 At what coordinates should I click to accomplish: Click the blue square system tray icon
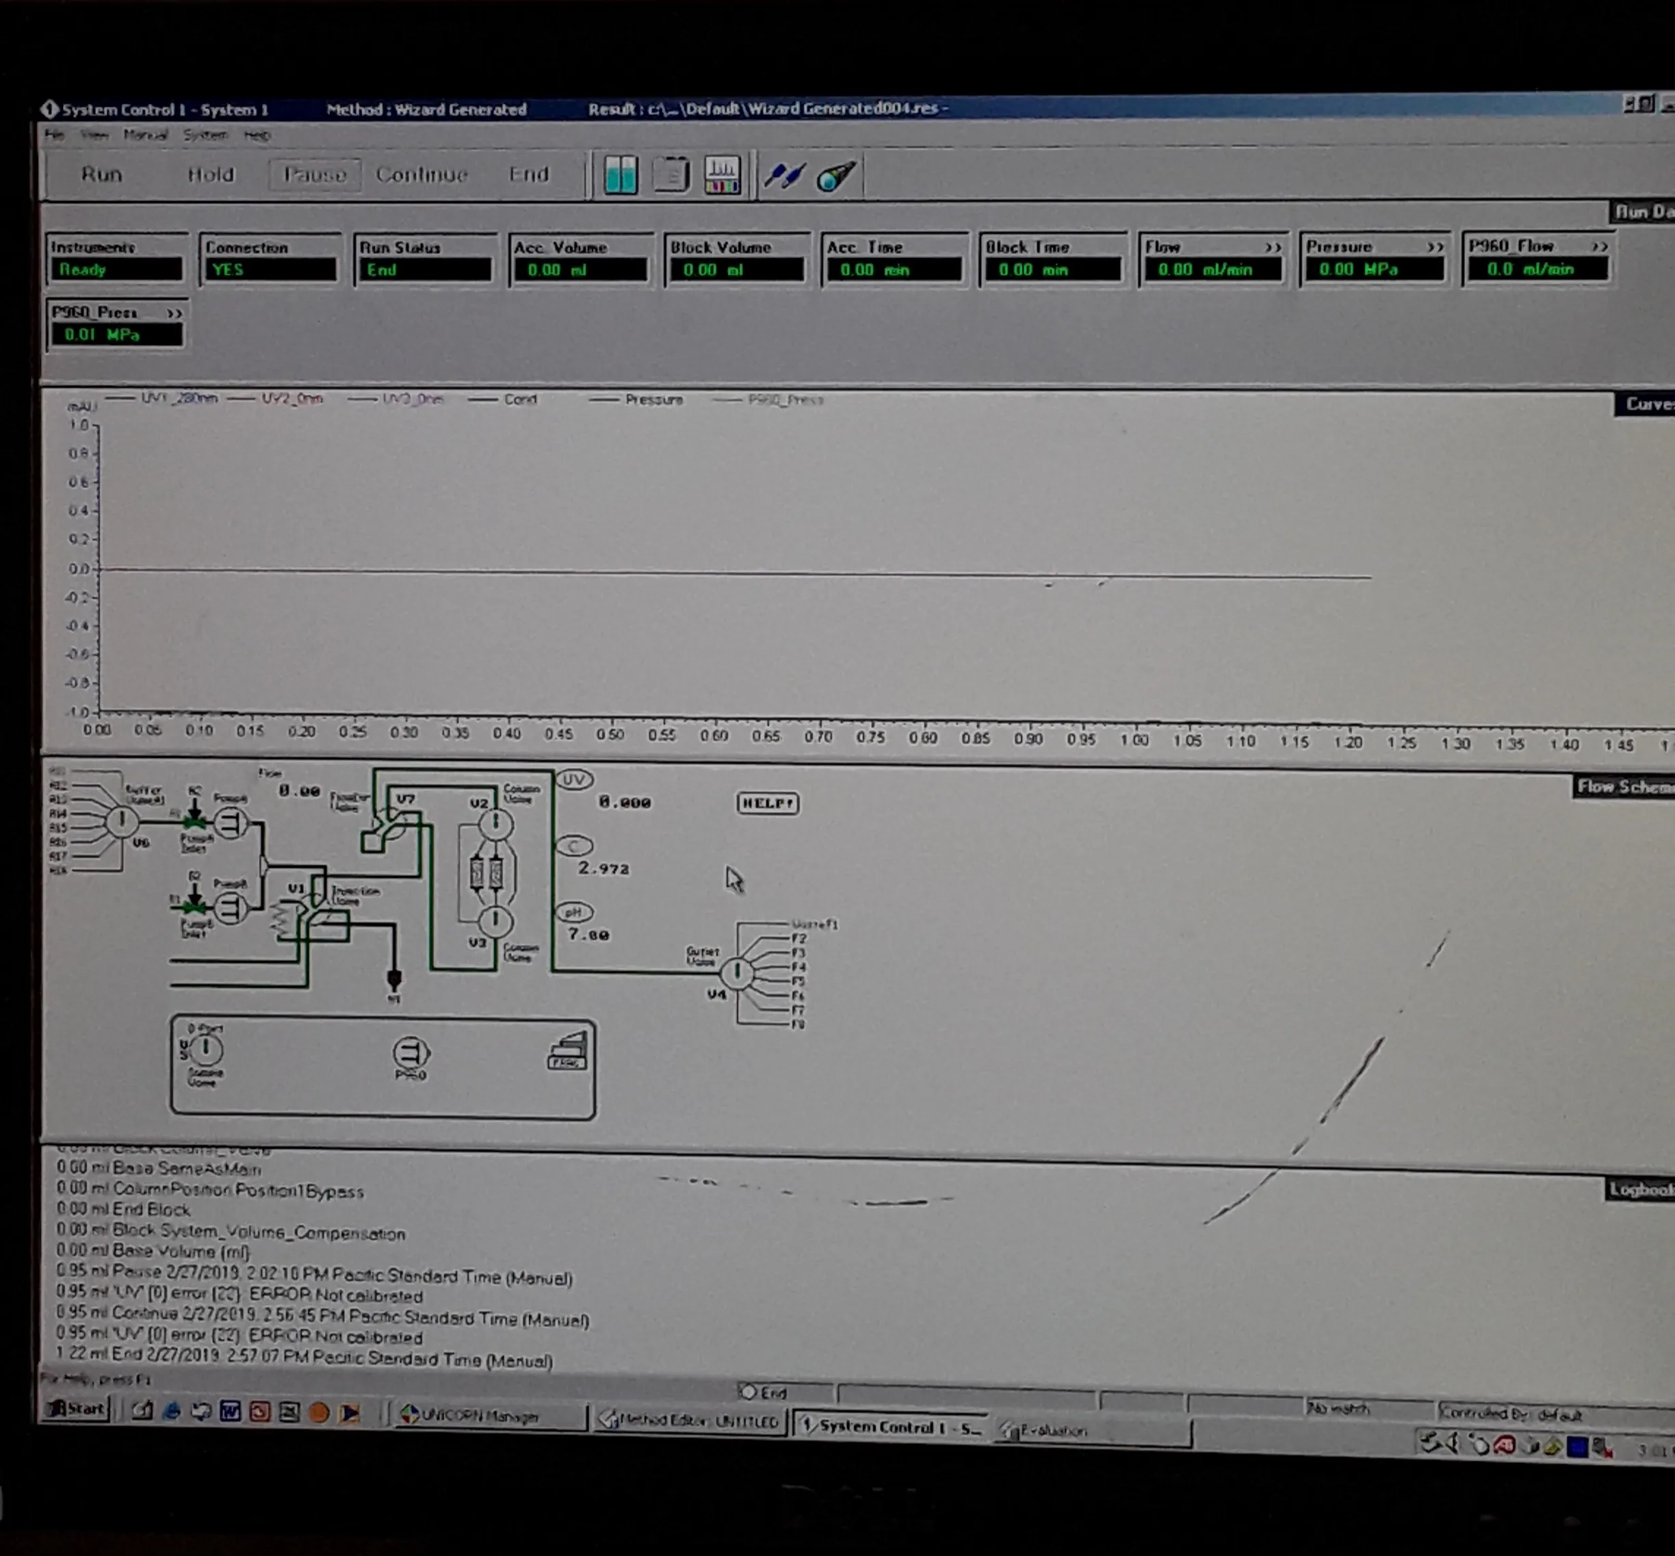click(x=1577, y=1447)
